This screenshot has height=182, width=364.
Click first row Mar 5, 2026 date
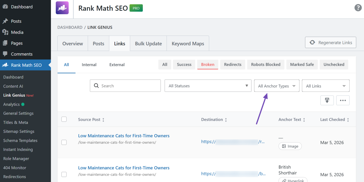332,143
